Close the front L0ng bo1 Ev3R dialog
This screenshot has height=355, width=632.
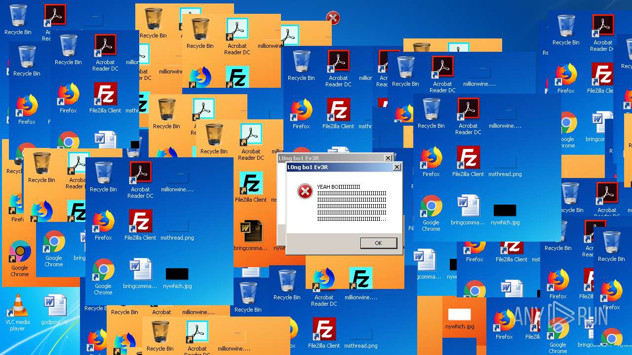tap(396, 167)
